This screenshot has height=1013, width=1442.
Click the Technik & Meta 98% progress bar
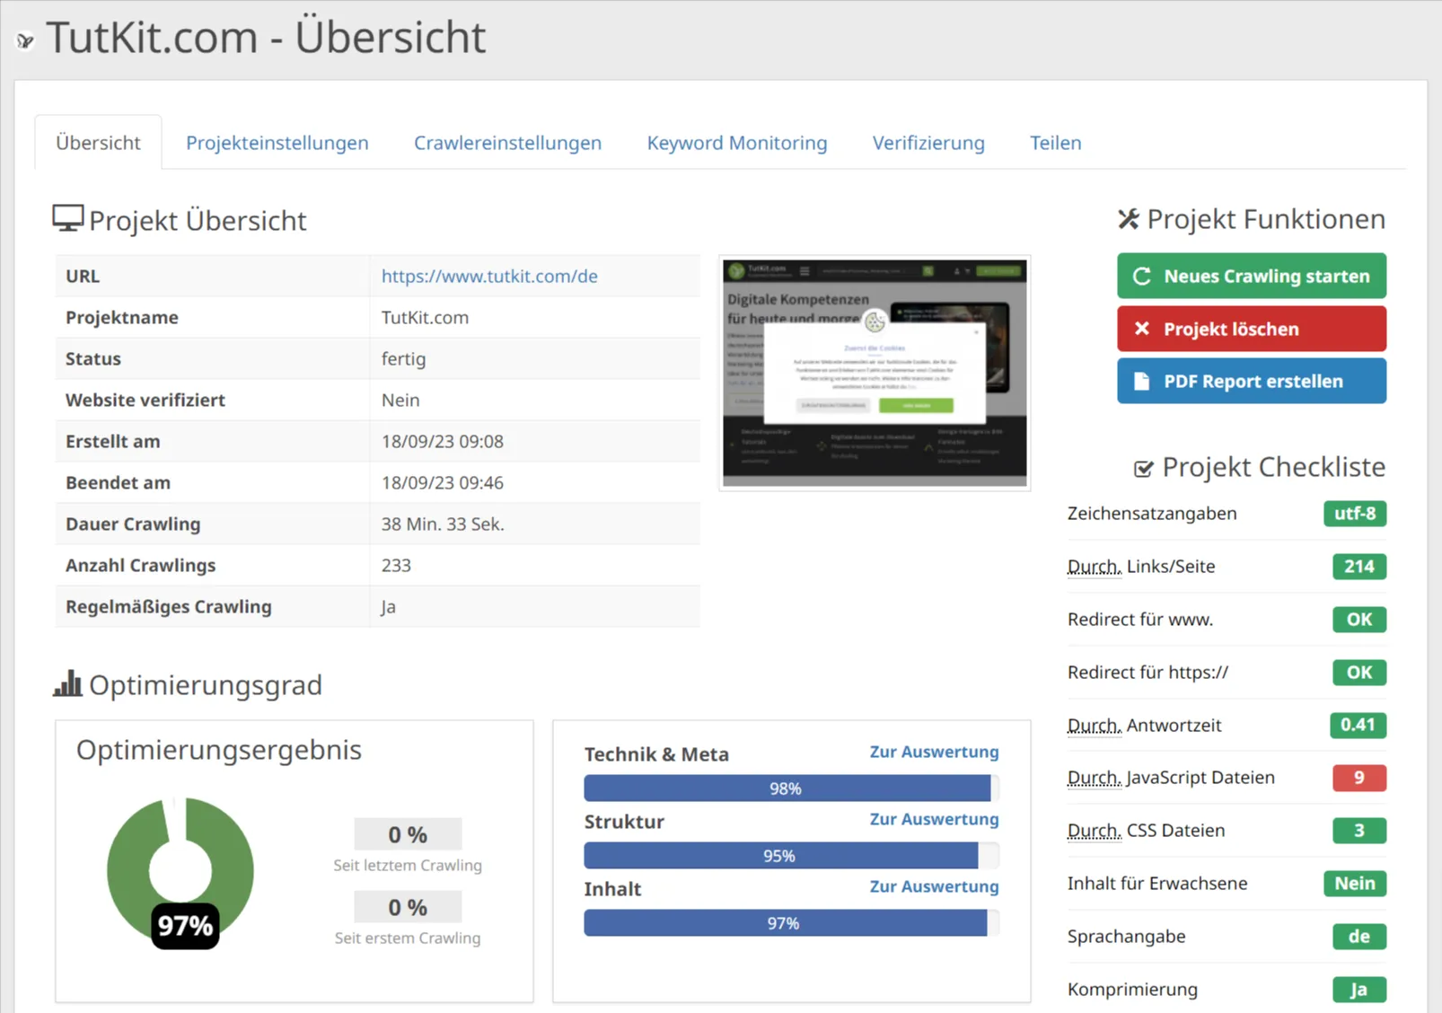pyautogui.click(x=791, y=788)
